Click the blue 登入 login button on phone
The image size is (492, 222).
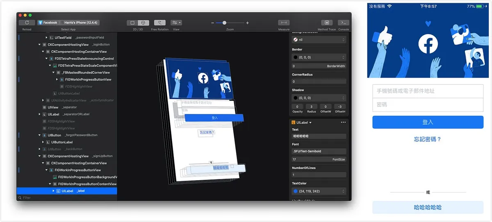point(428,122)
